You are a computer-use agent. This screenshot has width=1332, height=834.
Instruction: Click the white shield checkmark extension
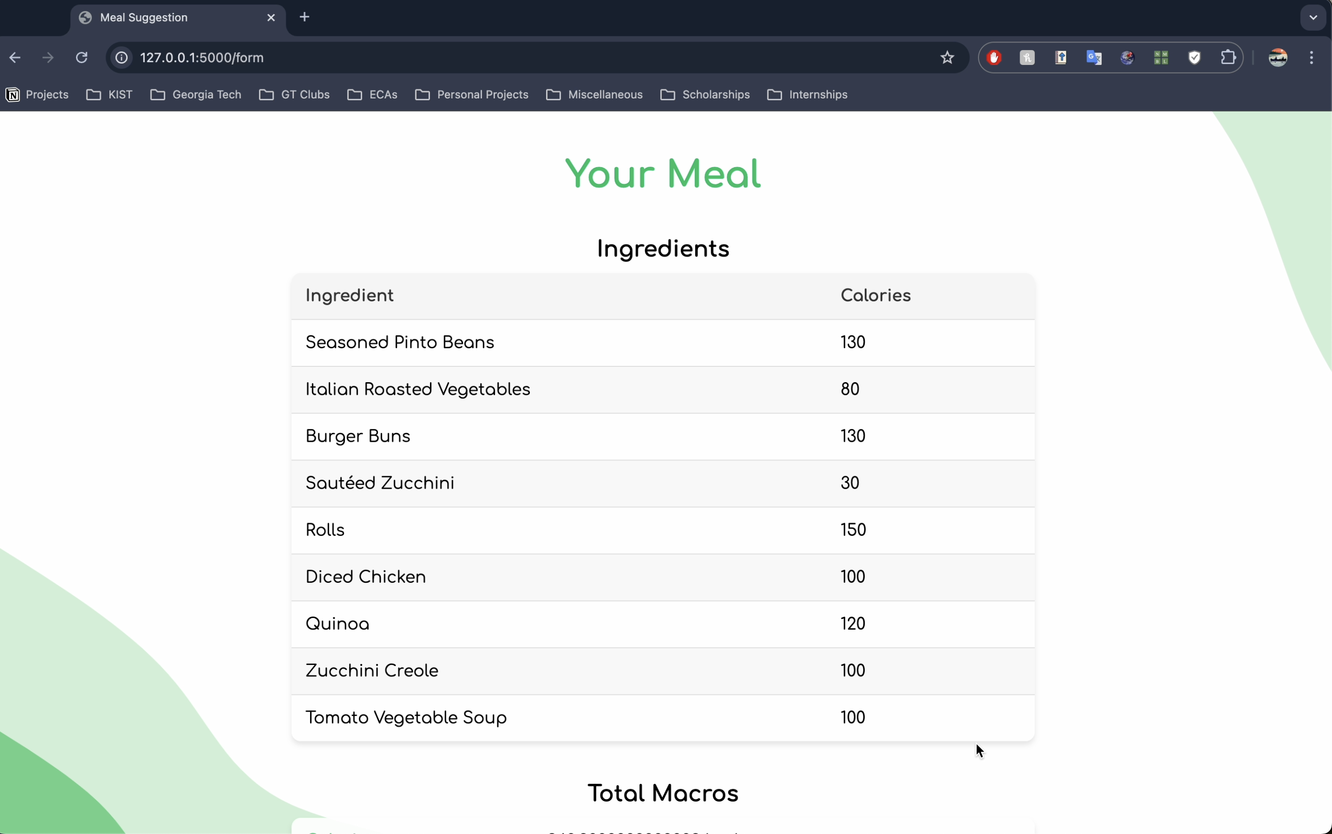[x=1194, y=57]
